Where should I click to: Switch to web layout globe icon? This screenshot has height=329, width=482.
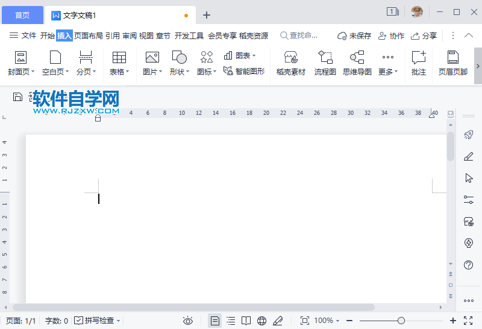[261, 321]
